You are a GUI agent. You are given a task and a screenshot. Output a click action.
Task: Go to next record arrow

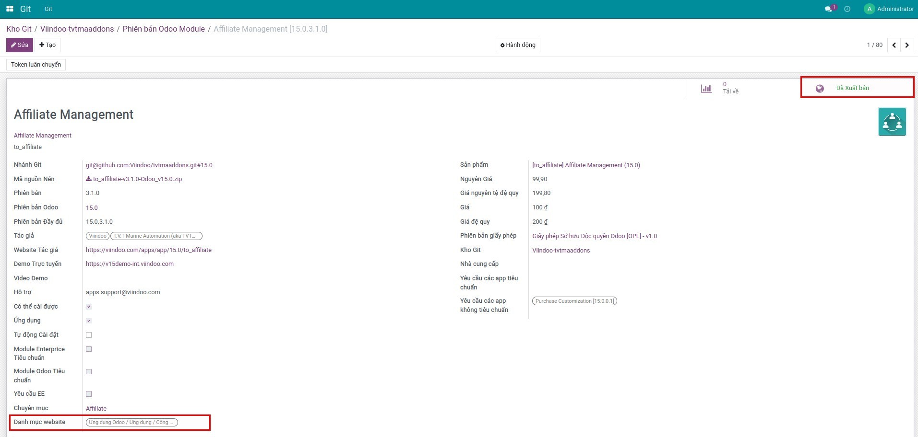907,45
